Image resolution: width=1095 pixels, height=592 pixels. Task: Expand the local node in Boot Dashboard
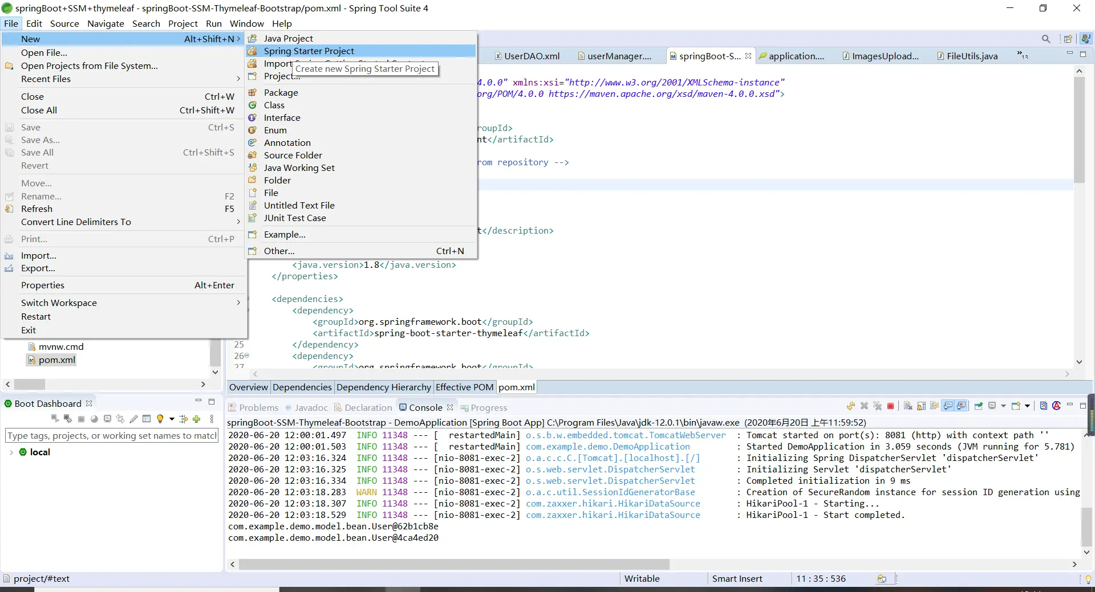click(x=11, y=452)
